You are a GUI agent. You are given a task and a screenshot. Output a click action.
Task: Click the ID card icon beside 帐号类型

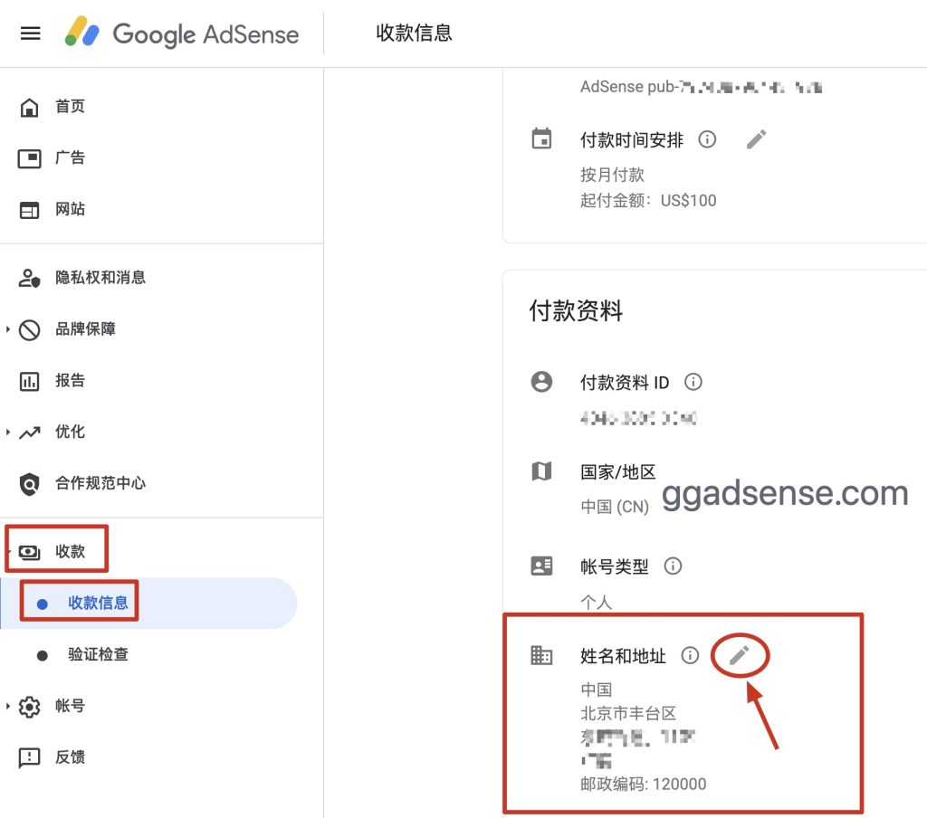pyautogui.click(x=541, y=566)
